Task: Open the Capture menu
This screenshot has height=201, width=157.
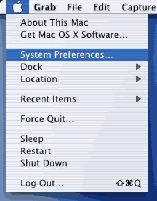Action: (139, 8)
